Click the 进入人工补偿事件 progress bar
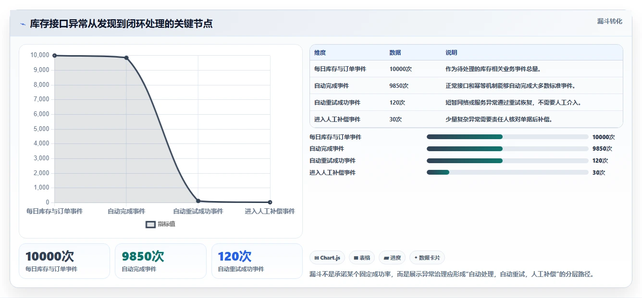The image size is (642, 298). [x=507, y=172]
